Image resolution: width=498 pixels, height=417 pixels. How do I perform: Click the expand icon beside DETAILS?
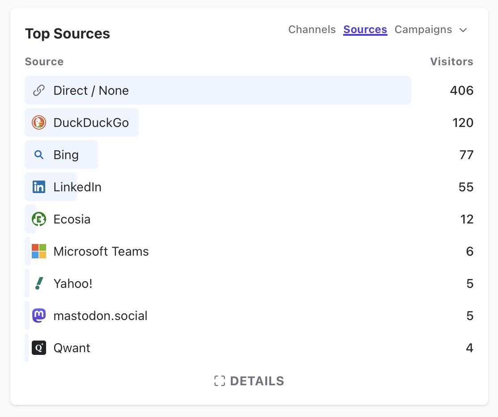(219, 381)
